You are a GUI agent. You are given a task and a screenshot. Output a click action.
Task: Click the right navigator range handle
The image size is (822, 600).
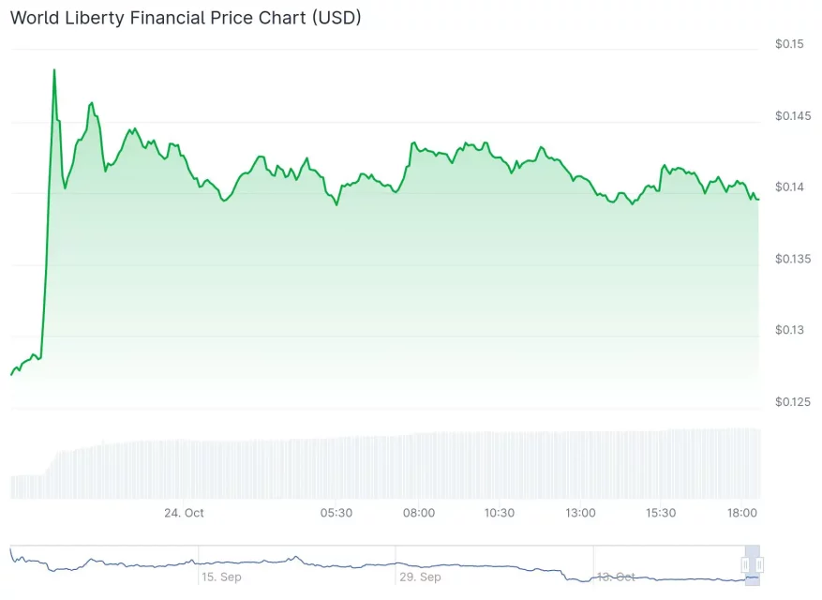(759, 564)
